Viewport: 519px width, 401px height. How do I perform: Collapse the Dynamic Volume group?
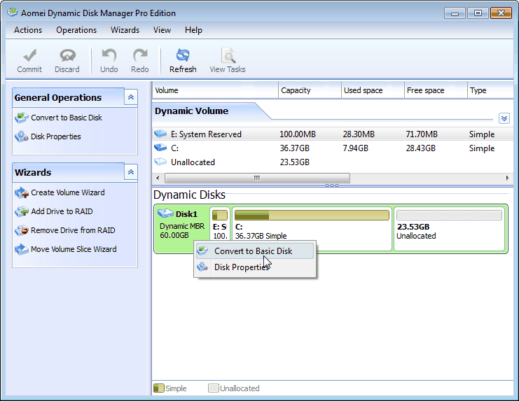(x=504, y=118)
